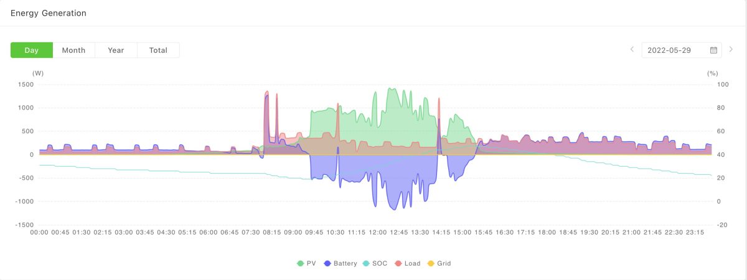Click the 18:00 label on the time axis
Viewport: 747px width, 280px height.
[547, 232]
